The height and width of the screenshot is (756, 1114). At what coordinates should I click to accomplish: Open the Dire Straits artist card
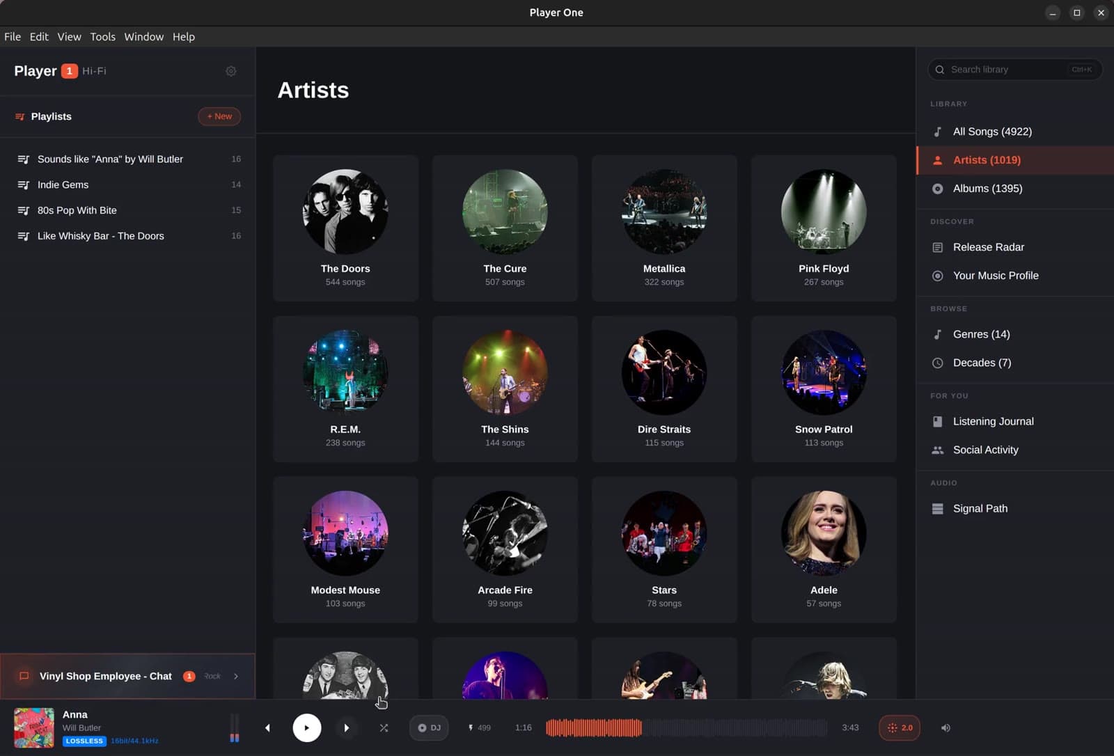664,389
